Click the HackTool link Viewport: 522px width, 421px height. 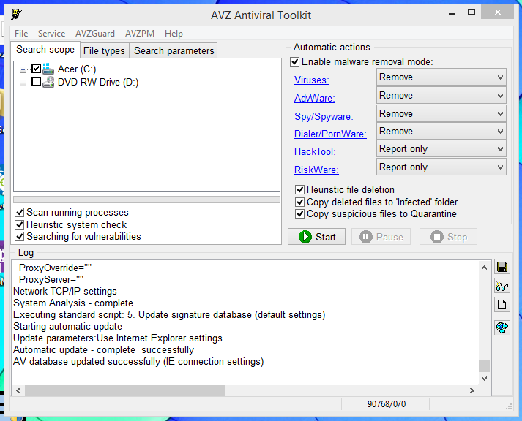[315, 151]
